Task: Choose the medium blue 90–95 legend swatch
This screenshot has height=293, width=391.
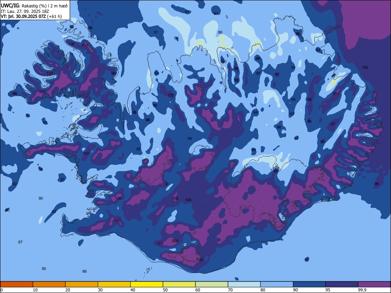Action: [x=309, y=284]
